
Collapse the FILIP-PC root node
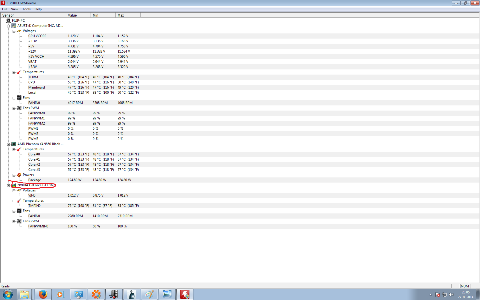(3, 21)
